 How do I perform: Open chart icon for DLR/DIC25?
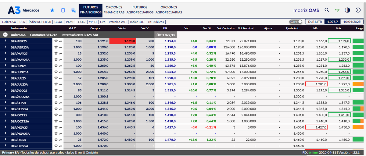pyautogui.click(x=60, y=140)
